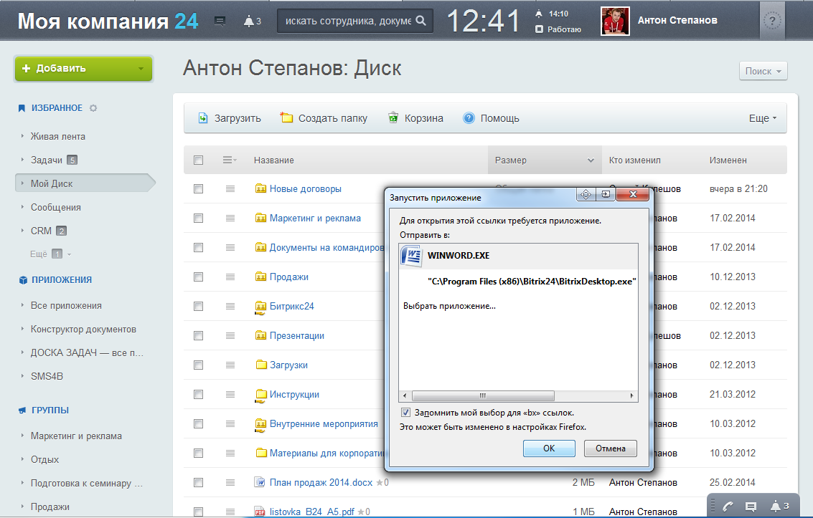Open notifications bell showing 3 in header
This screenshot has width=813, height=518.
pos(252,21)
